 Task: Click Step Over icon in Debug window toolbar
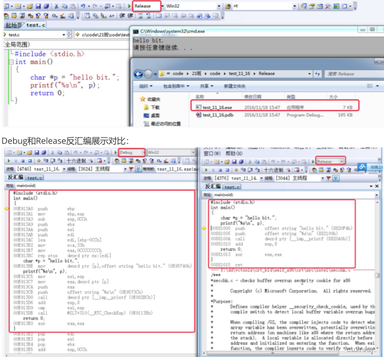pyautogui.click(x=53, y=161)
